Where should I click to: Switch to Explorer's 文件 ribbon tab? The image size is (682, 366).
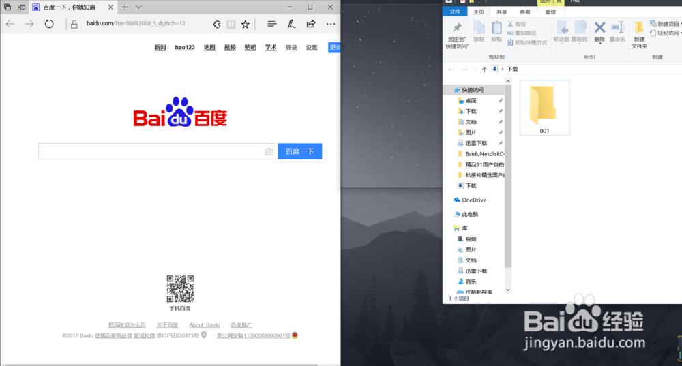455,12
